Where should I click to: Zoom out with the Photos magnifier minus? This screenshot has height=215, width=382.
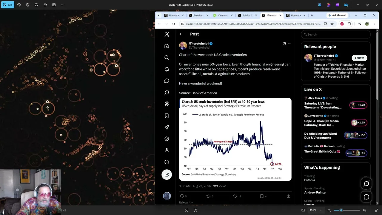click(x=329, y=210)
